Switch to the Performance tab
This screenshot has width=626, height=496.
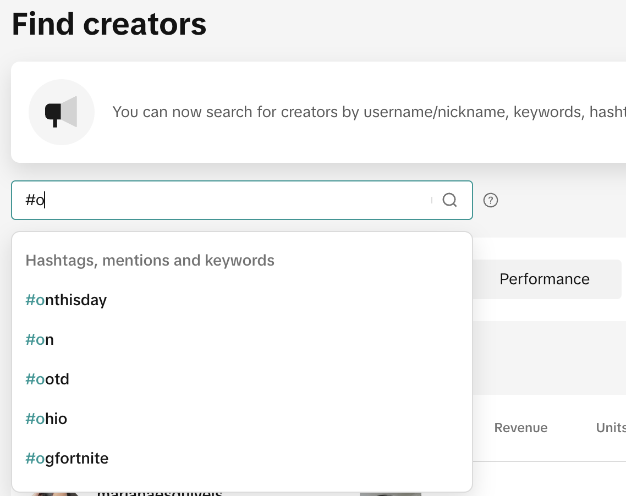tap(544, 279)
